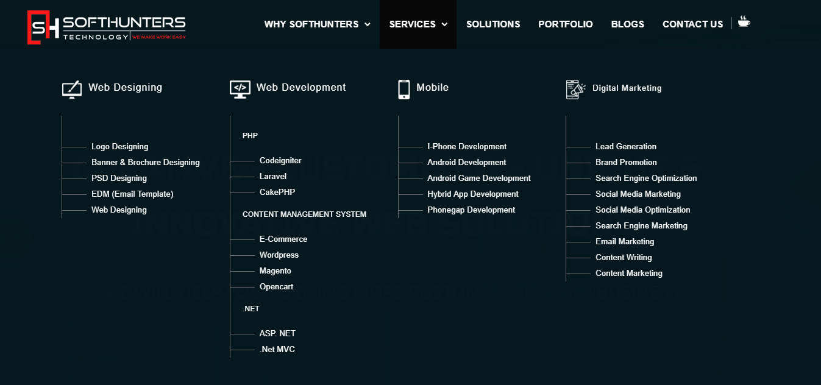Click the Softhunters Technology logo
Viewport: 821px width, 385px height.
(107, 27)
